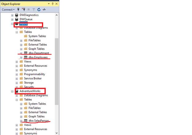Collapse the AdventureWorks Tables folder
This screenshot has width=192, height=135.
(x=17, y=100)
